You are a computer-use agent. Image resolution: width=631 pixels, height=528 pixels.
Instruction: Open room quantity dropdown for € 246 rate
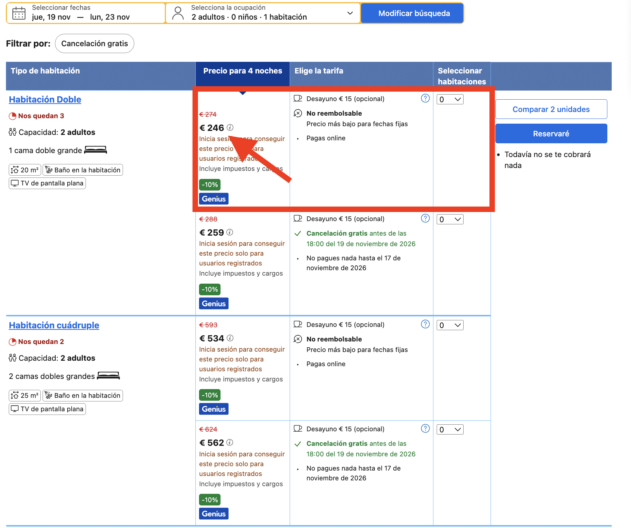[x=450, y=100]
